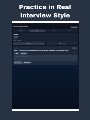Click the 'U.S. Citizenship Test Prep' title
Viewport: 90px width, 120px height.
click(20, 27)
